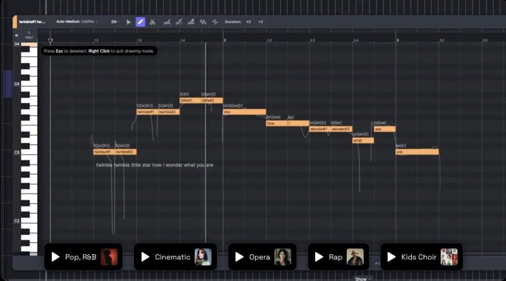Select the 'star' note block

click(x=244, y=112)
